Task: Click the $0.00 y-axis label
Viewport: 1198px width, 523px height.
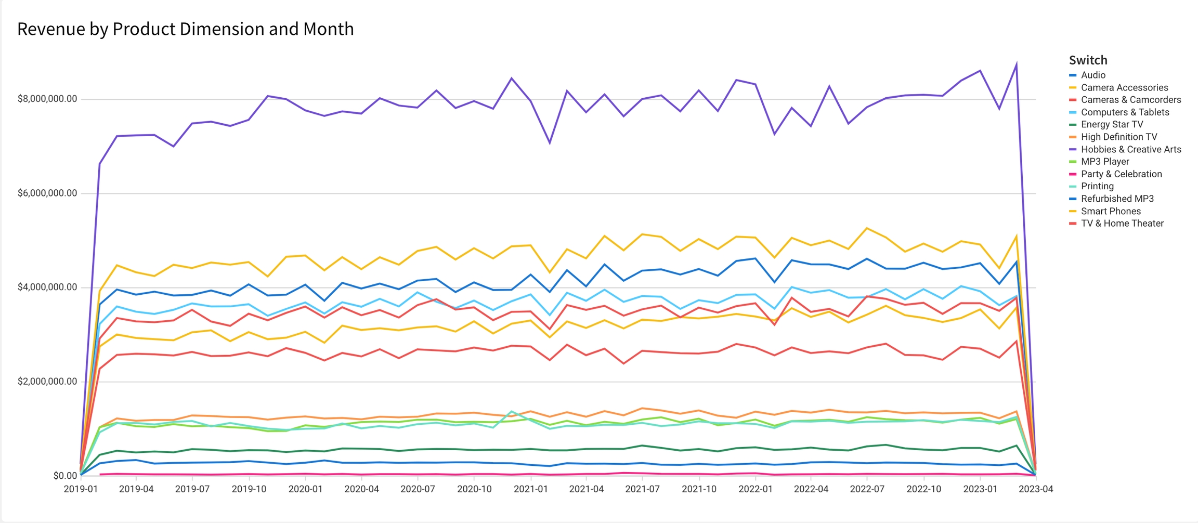Action: [x=65, y=476]
